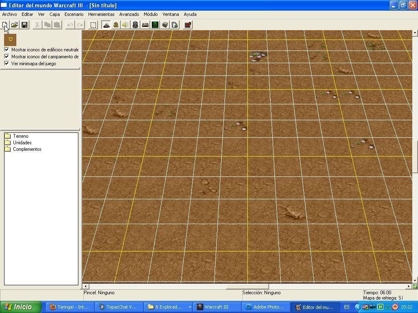Open the Módulo menu
The height and width of the screenshot is (313, 418).
[x=151, y=14]
